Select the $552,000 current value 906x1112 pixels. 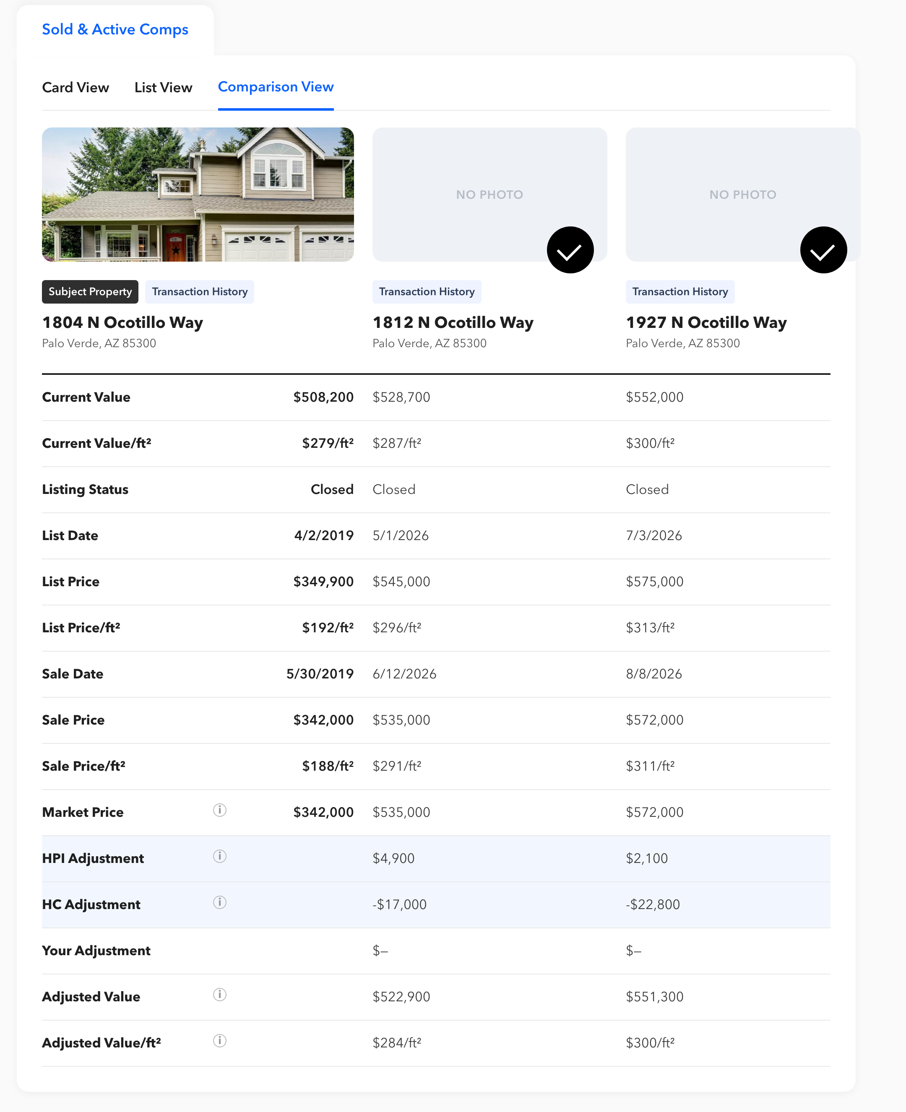coord(654,398)
